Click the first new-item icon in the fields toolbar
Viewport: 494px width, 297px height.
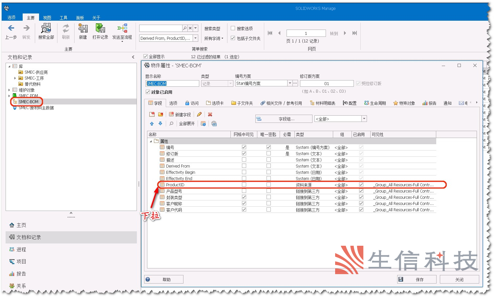(152, 114)
